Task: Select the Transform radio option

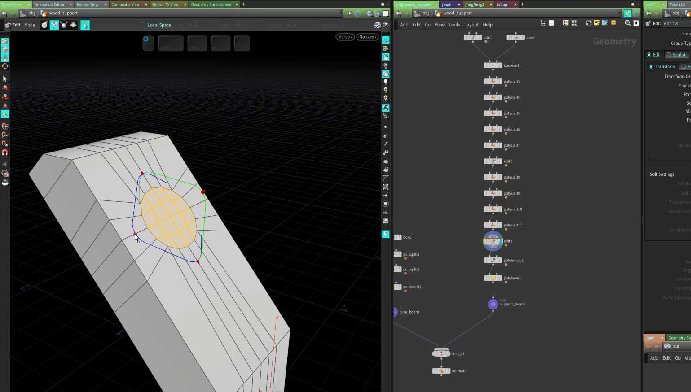Action: [x=651, y=66]
